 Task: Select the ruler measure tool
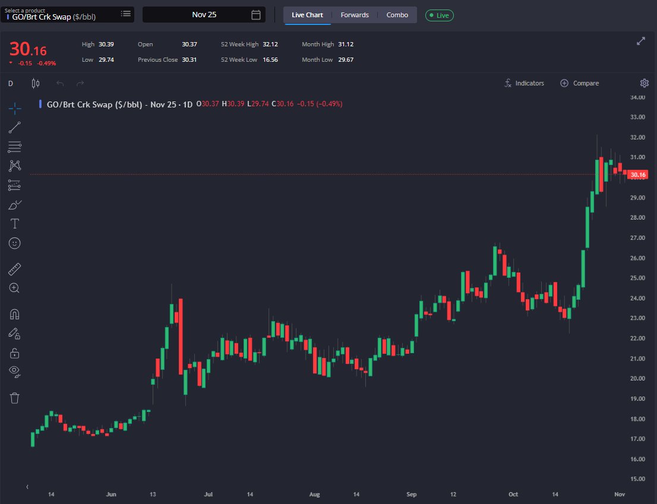coord(15,269)
